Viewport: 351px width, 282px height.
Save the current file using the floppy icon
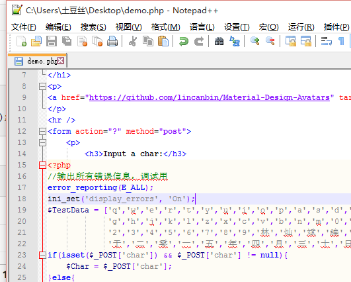coord(52,41)
